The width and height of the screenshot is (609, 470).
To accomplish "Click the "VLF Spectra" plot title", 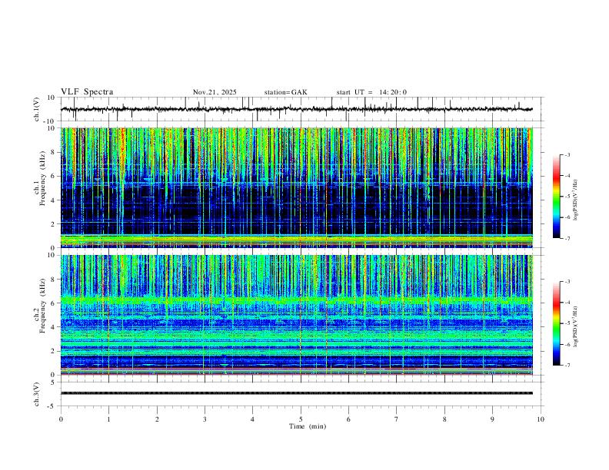I will (87, 92).
